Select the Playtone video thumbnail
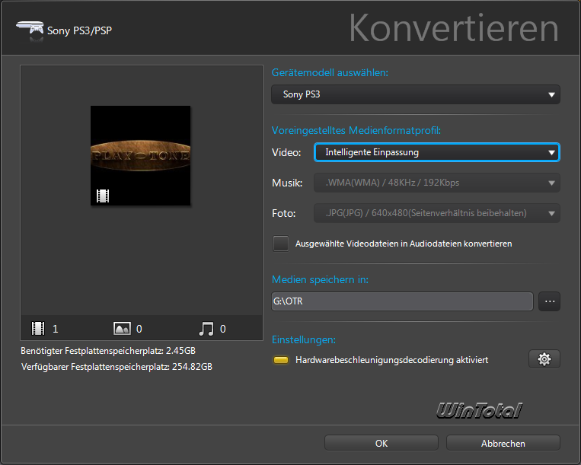Screen dimensions: 581x465 point(140,155)
